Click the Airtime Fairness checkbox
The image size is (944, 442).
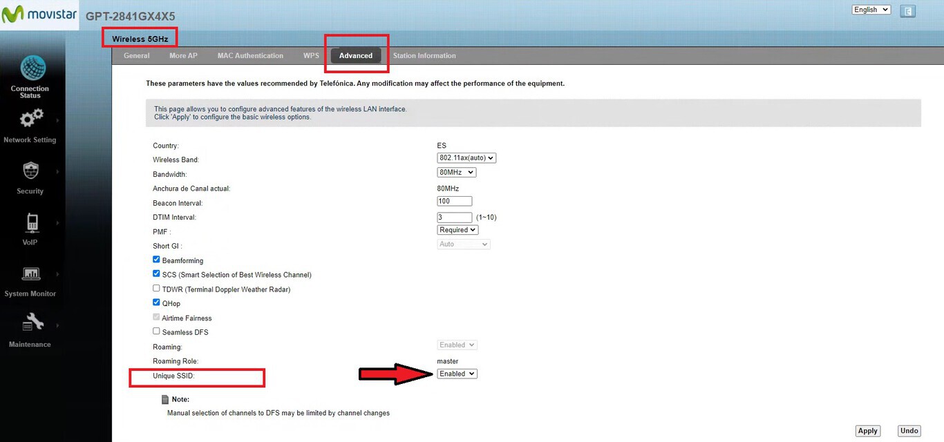point(156,317)
